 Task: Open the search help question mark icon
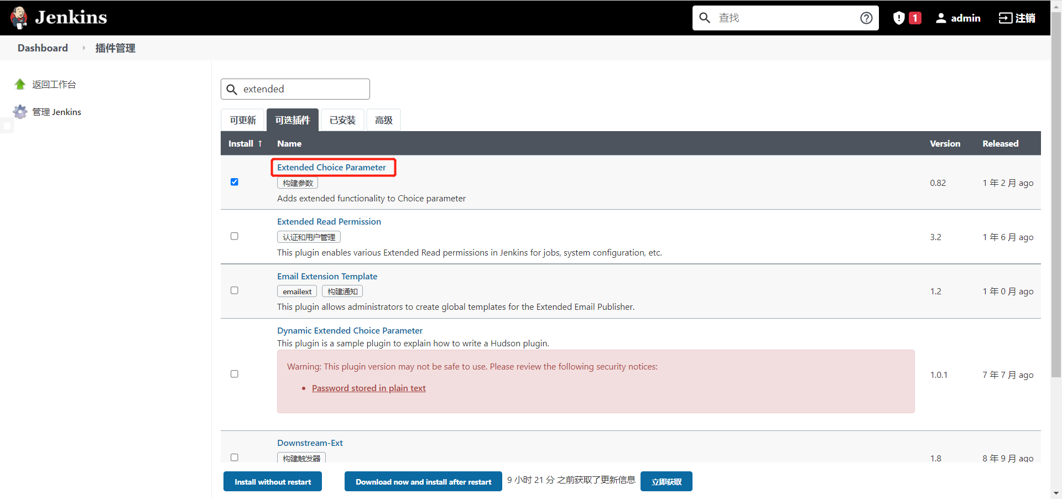pyautogui.click(x=866, y=18)
